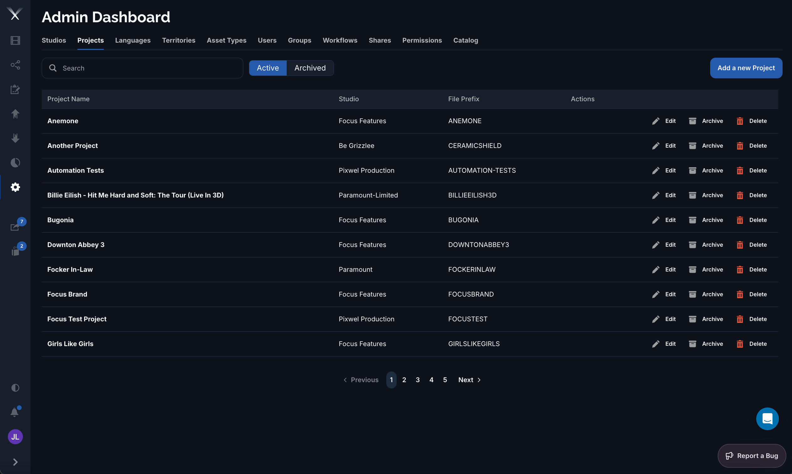
Task: Open the Permissions tab
Action: pos(422,40)
